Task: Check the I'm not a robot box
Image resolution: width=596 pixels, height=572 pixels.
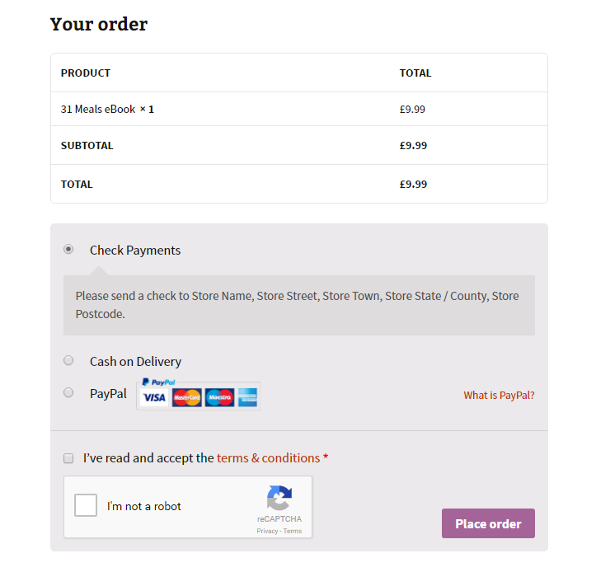Action: [x=86, y=505]
